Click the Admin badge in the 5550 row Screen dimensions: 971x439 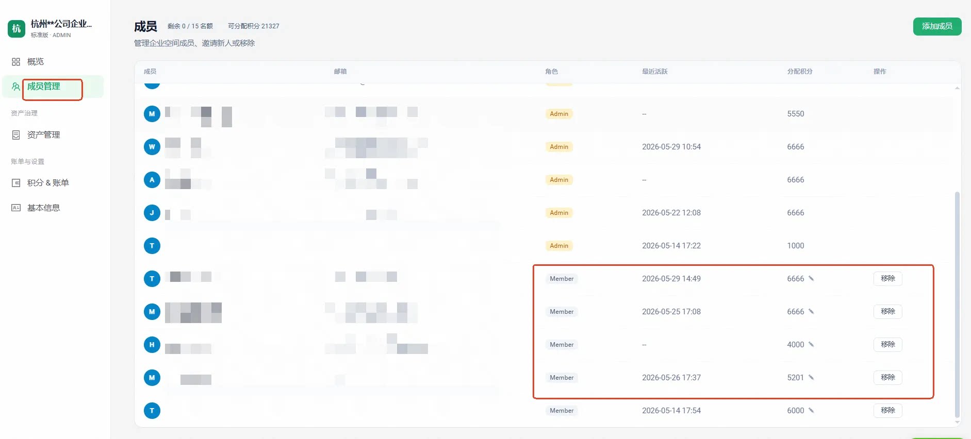tap(559, 114)
